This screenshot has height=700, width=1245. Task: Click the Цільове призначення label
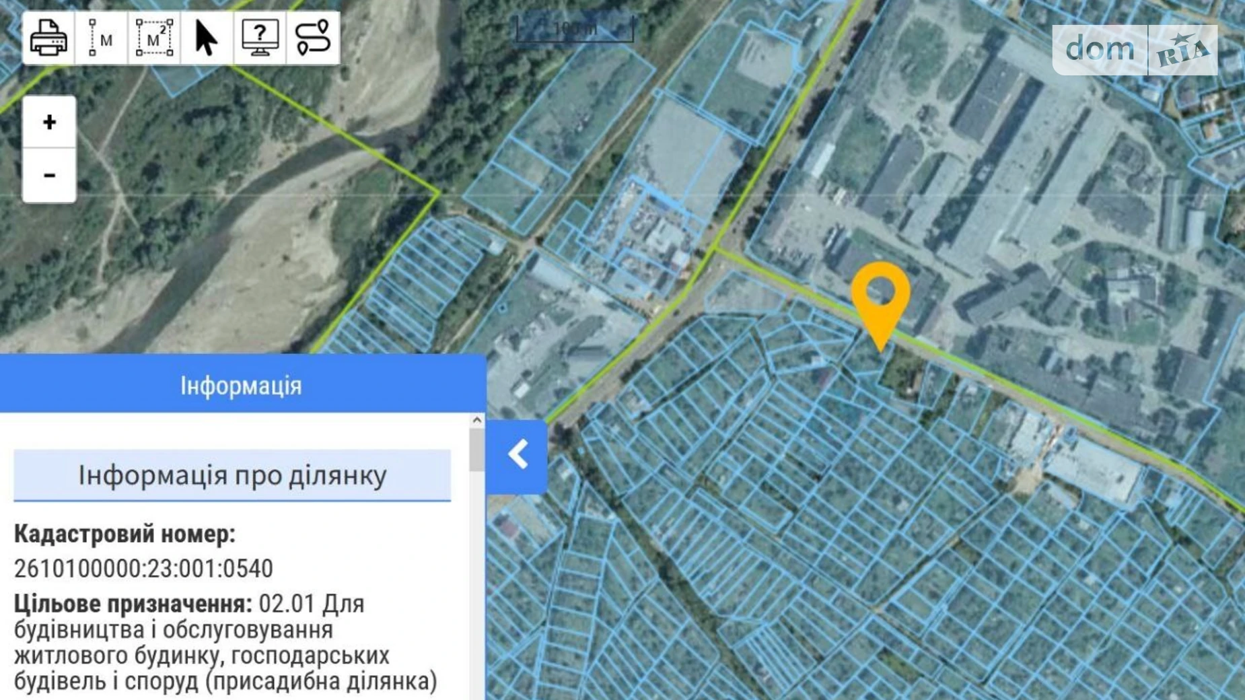pos(133,604)
